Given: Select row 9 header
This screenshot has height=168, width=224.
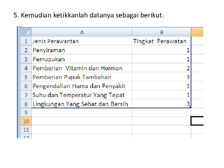Looking at the screenshot, I should coord(26,112).
